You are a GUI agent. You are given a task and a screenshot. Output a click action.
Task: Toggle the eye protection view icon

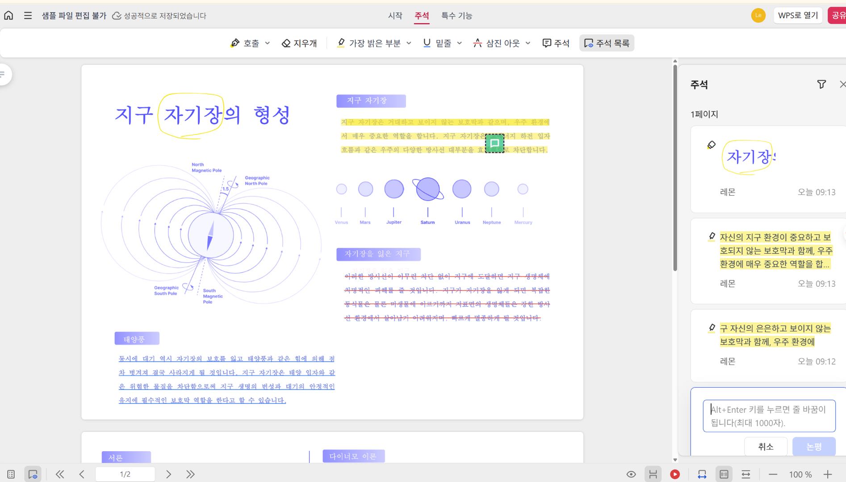tap(631, 474)
